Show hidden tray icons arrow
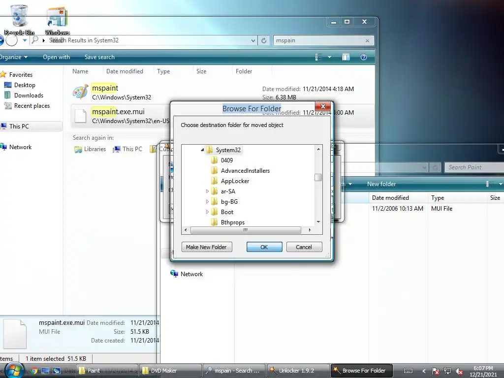504x378 pixels. [x=424, y=371]
